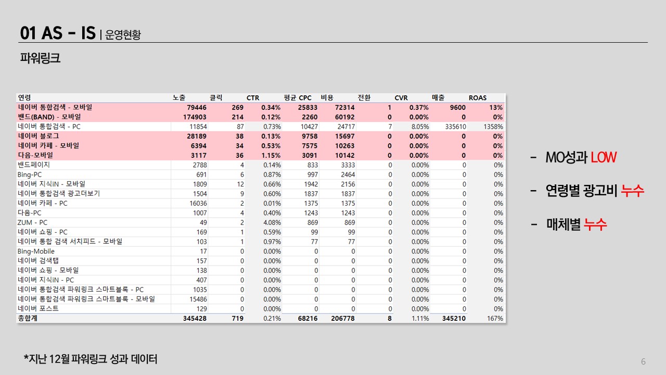Screen dimensions: 666x375
Task: Select the '네이버 검색탭' row label
Action: tap(39, 261)
